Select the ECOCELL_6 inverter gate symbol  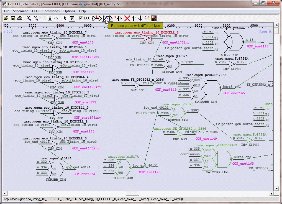coord(55,53)
